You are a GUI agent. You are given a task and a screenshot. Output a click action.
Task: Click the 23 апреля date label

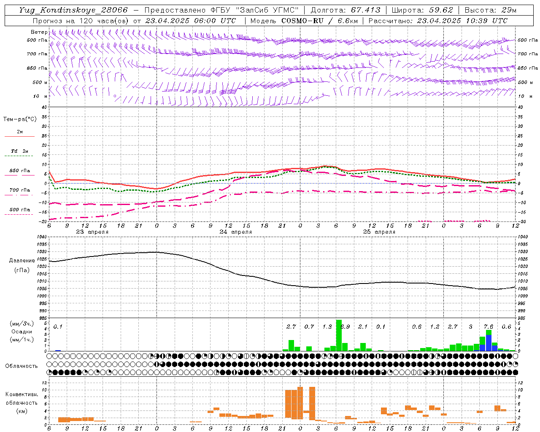point(92,232)
